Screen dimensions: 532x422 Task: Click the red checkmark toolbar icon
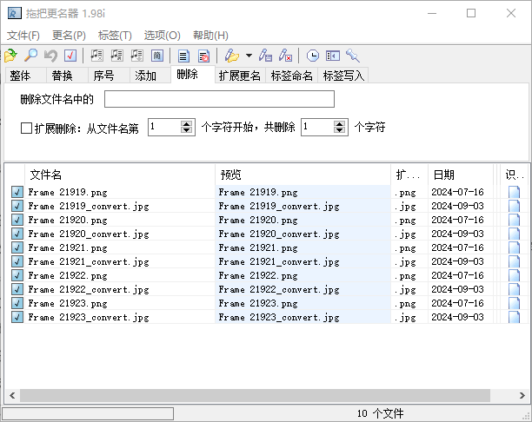(x=70, y=56)
